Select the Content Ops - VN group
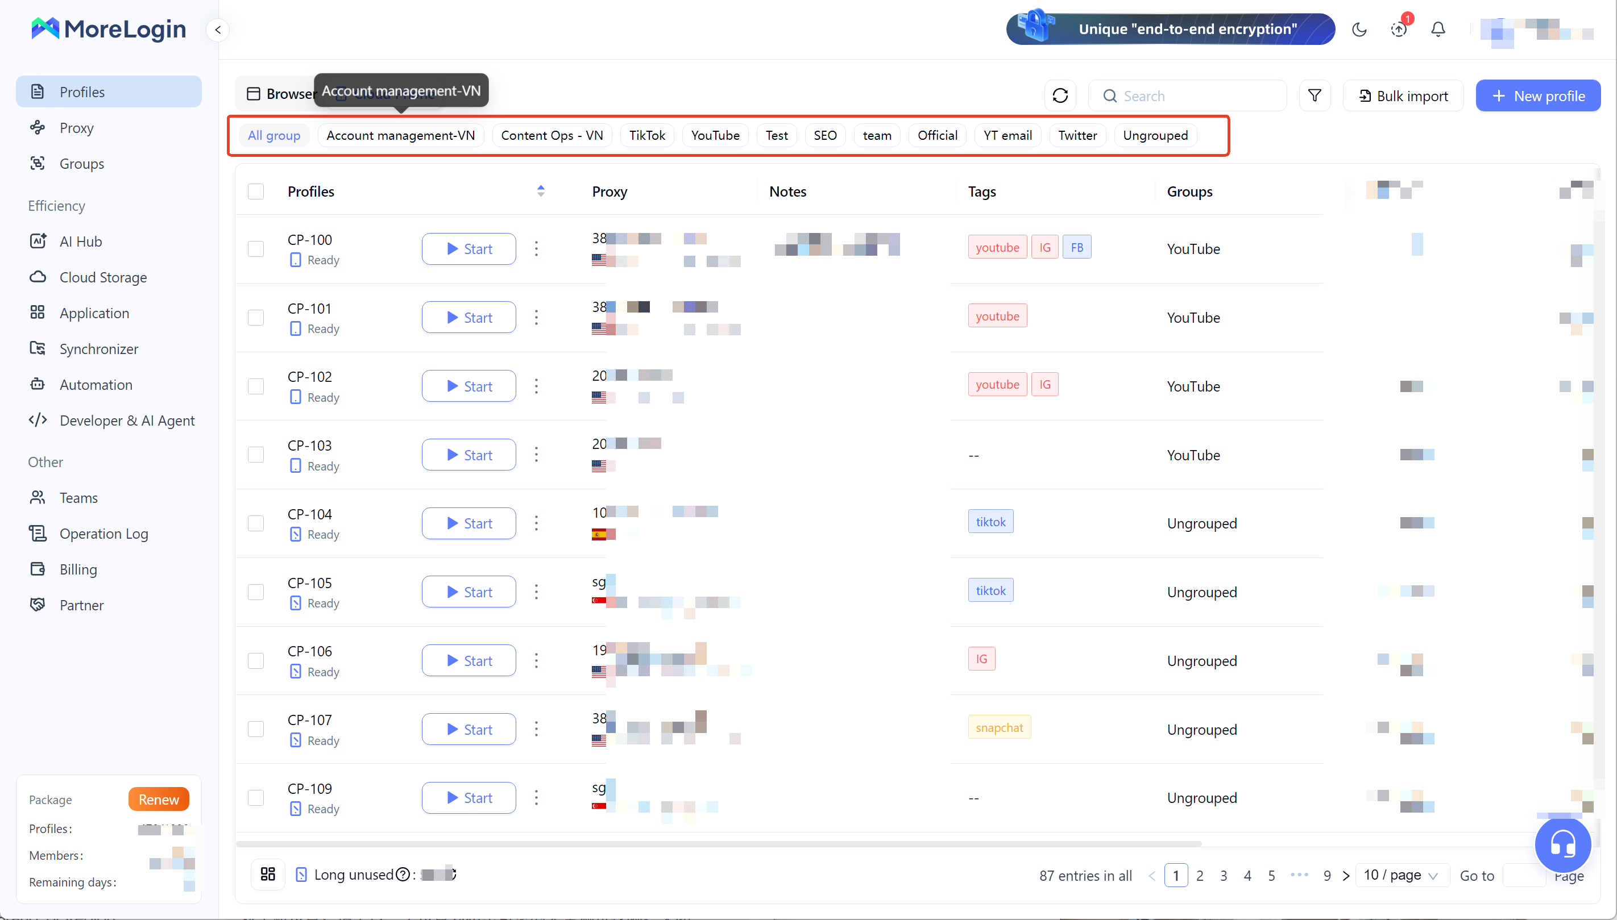 click(552, 135)
